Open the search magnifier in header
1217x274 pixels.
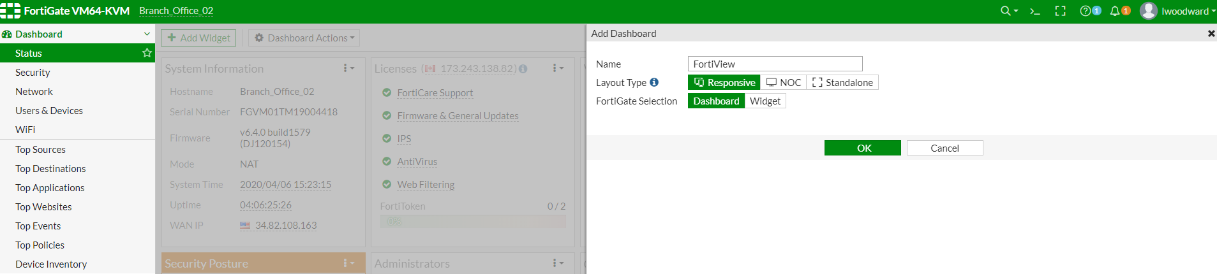[x=1005, y=11]
